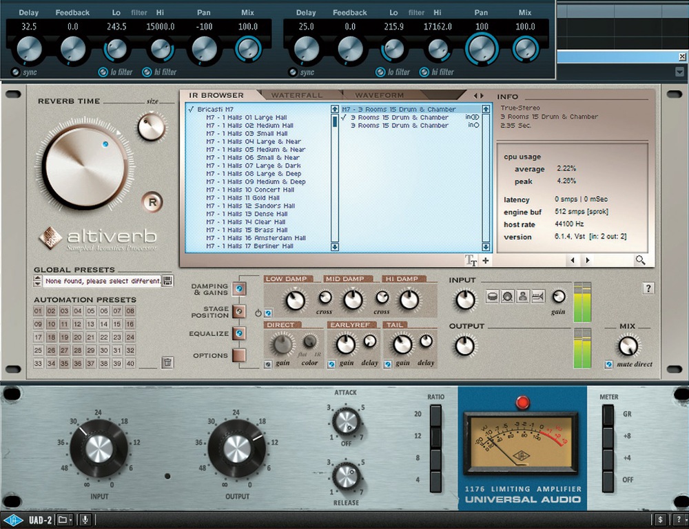
Task: Open Altiverb help question mark
Action: [x=648, y=288]
